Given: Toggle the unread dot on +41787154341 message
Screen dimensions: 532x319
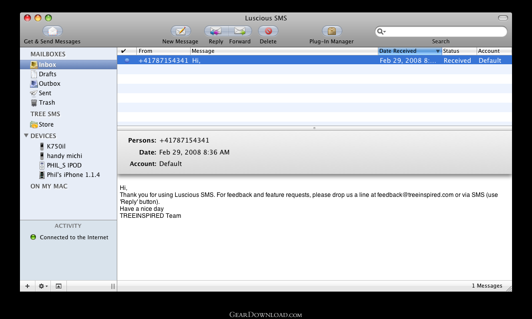Looking at the screenshot, I should 127,60.
